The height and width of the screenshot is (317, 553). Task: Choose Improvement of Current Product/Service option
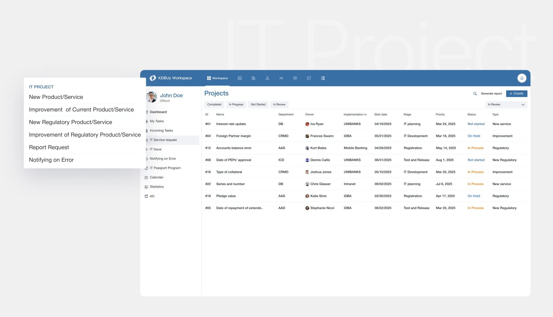tap(81, 110)
